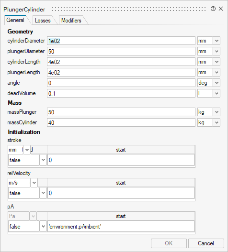Screen dimensions: 228x252
Task: Open pA fixed false dropdown
Action: click(27, 227)
